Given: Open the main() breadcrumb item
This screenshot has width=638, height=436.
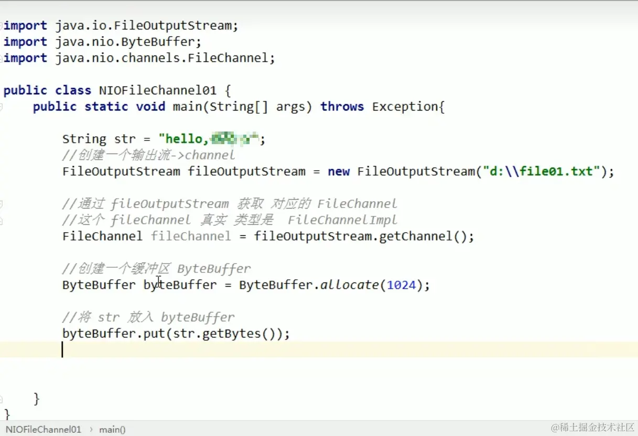Looking at the screenshot, I should (113, 429).
